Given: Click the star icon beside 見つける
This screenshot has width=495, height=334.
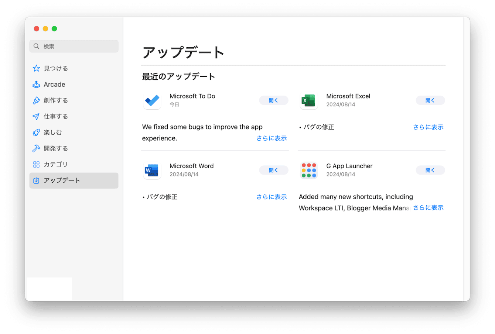Looking at the screenshot, I should coord(36,68).
